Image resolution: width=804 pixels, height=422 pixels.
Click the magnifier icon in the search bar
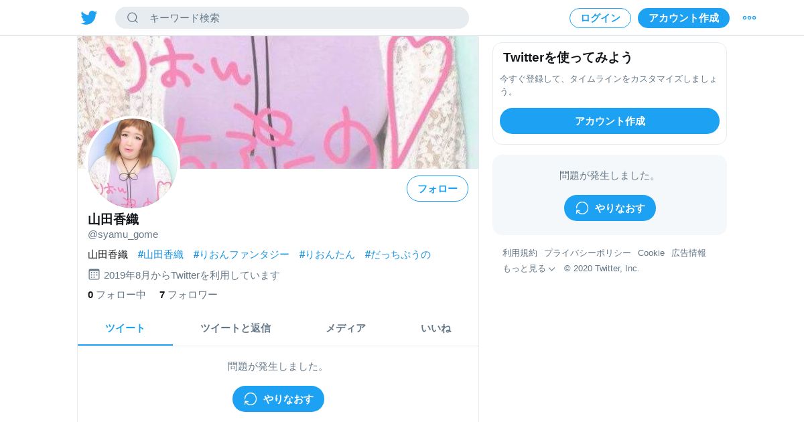click(x=133, y=18)
